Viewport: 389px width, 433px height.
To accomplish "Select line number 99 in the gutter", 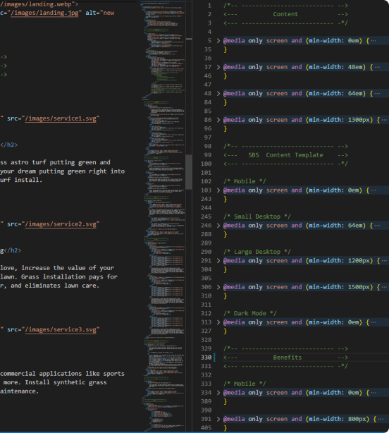I will coord(207,155).
